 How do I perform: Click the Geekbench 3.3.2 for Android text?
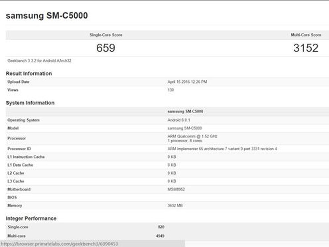[39, 61]
